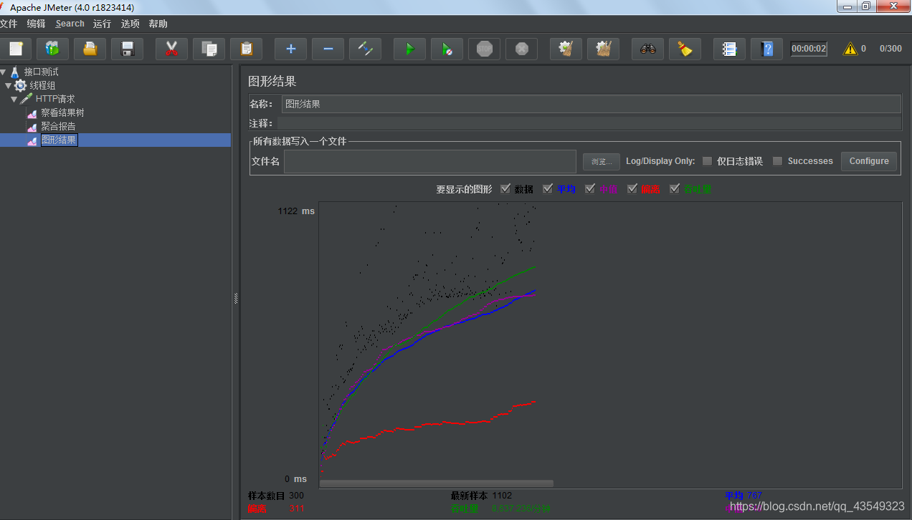Click the 线程组 gear icon
912x520 pixels.
[x=21, y=85]
